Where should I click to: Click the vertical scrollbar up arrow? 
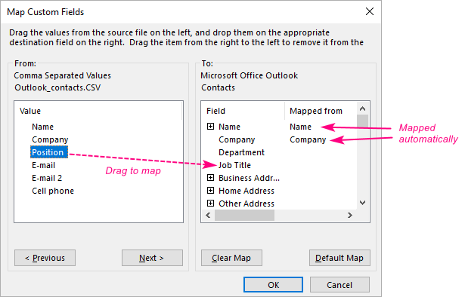click(362, 109)
